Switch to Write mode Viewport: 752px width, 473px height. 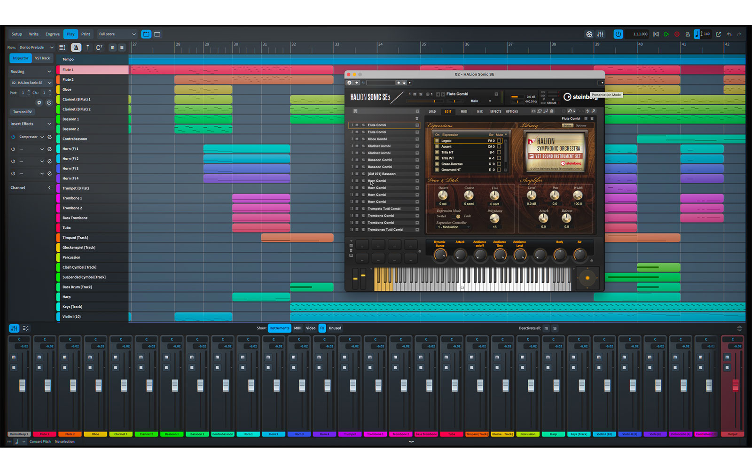pyautogui.click(x=34, y=34)
